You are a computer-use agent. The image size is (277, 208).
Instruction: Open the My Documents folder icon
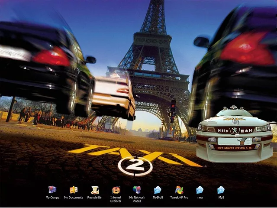[74, 190]
